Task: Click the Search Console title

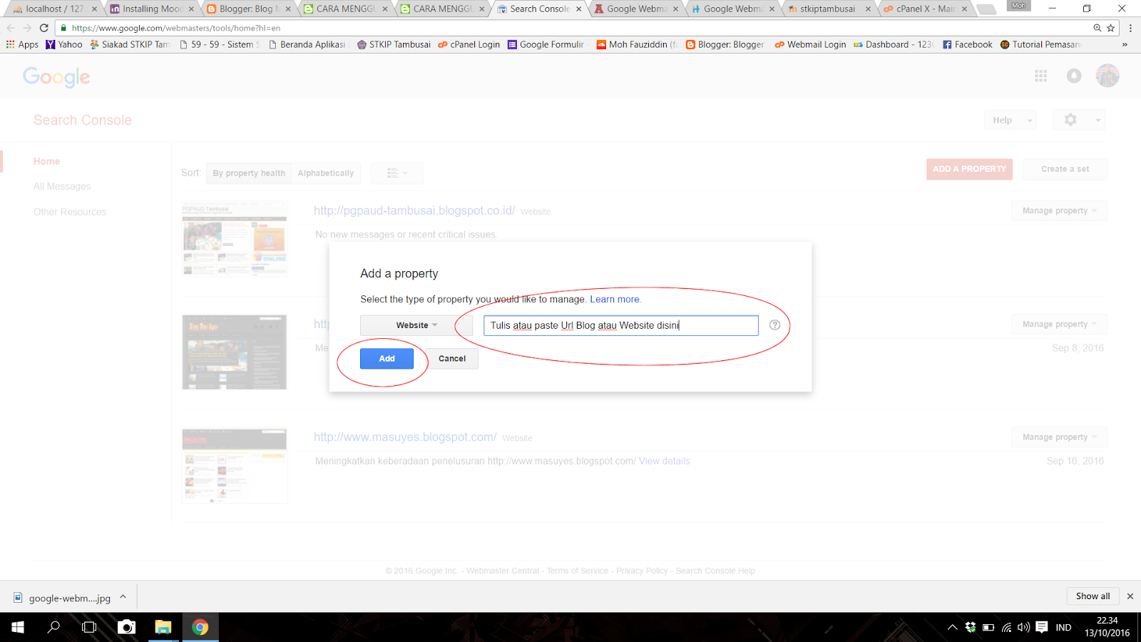Action: click(x=83, y=120)
